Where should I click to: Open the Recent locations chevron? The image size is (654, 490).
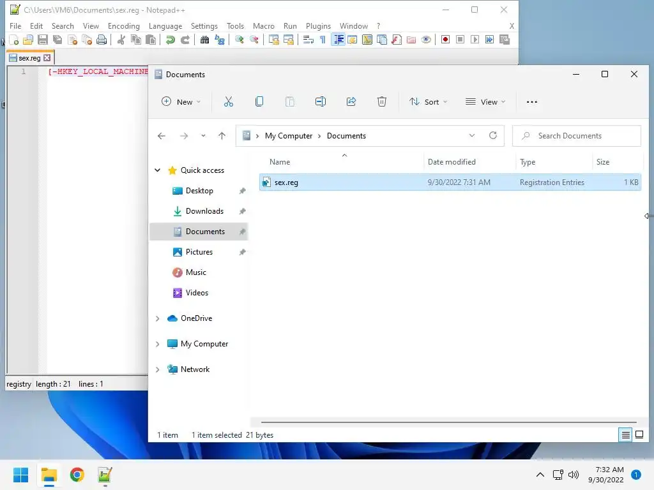203,136
